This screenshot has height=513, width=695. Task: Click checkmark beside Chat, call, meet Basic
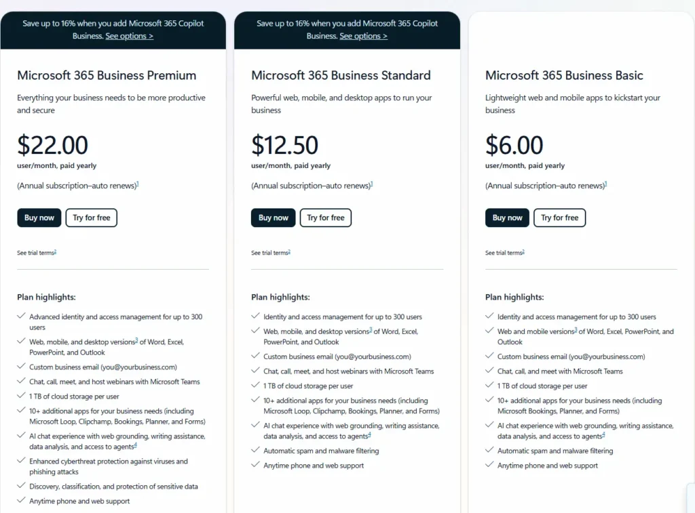489,371
